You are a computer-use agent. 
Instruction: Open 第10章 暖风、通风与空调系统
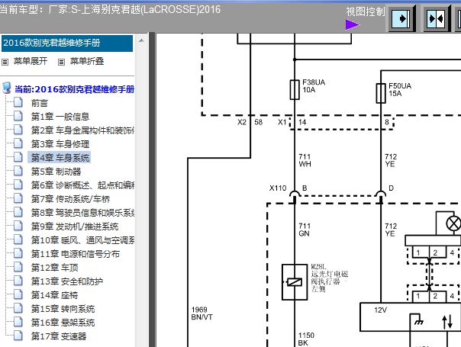[x=82, y=240]
